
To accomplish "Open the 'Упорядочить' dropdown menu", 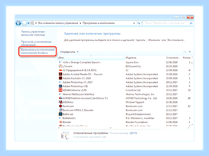I will click(x=69, y=52).
